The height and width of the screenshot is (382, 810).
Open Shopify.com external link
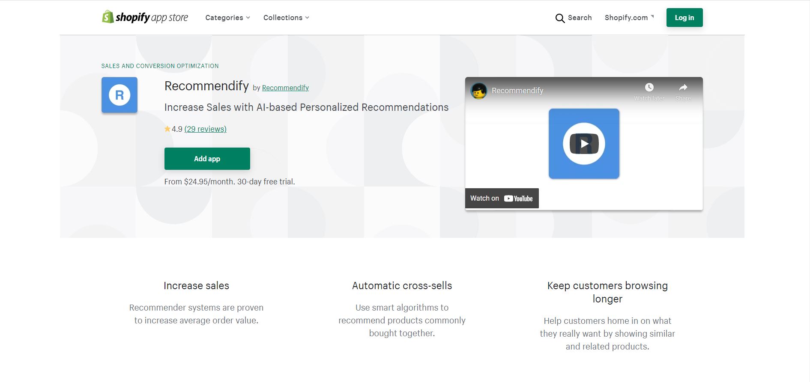(x=629, y=18)
